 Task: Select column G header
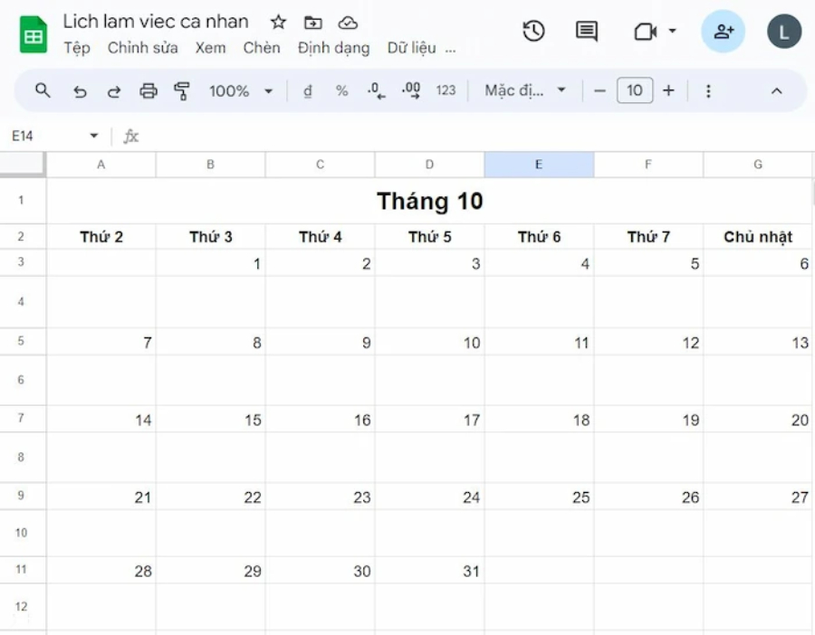(x=758, y=165)
